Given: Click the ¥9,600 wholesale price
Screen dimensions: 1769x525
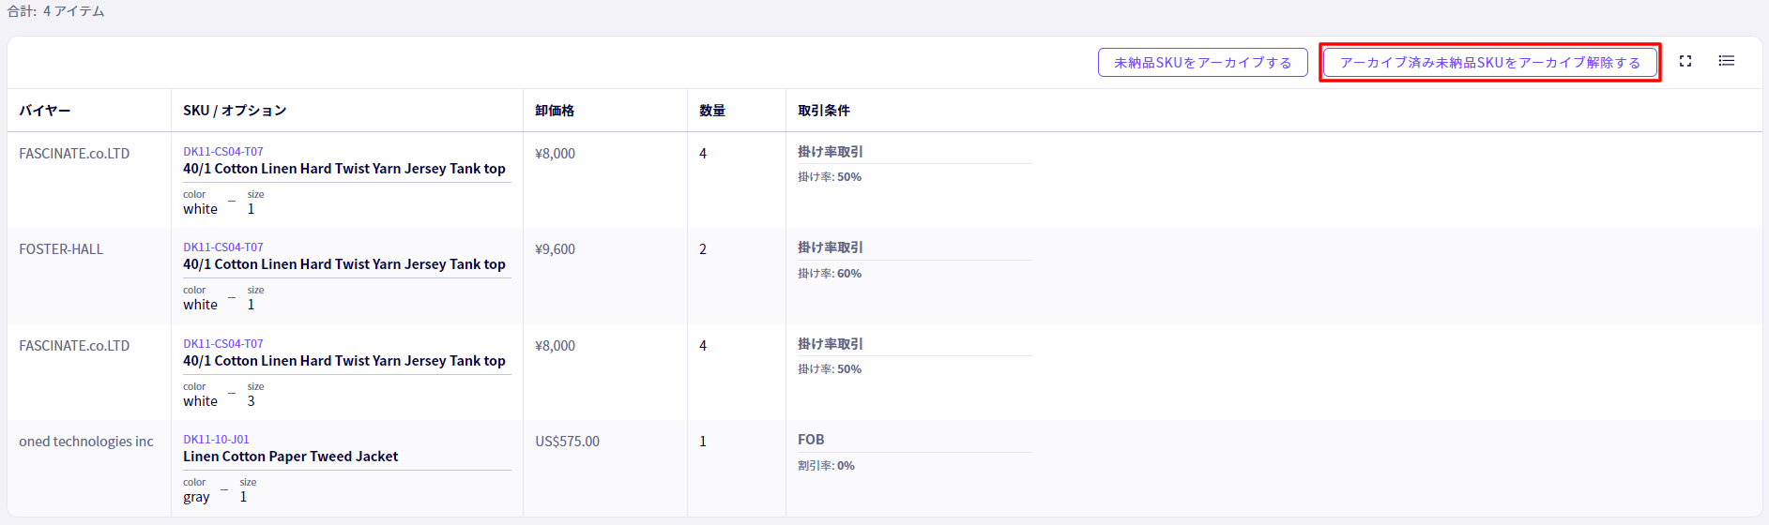Looking at the screenshot, I should point(556,249).
